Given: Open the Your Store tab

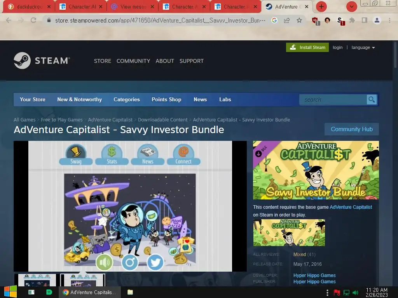Looking at the screenshot, I should 33,100.
